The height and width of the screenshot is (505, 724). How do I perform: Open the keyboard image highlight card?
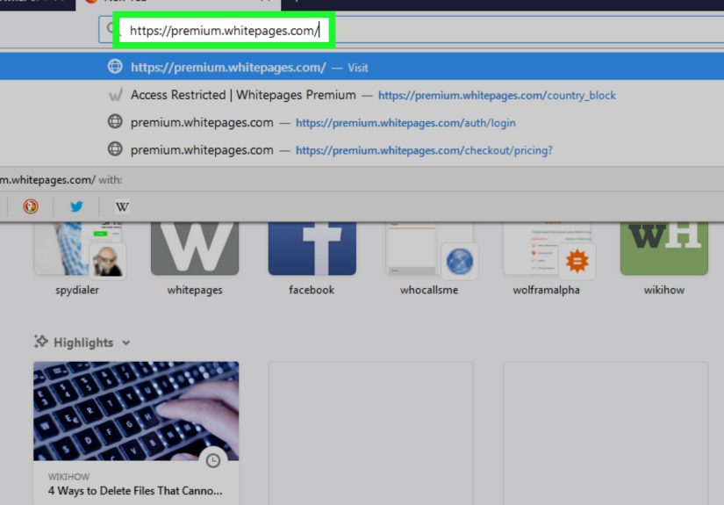pos(136,411)
